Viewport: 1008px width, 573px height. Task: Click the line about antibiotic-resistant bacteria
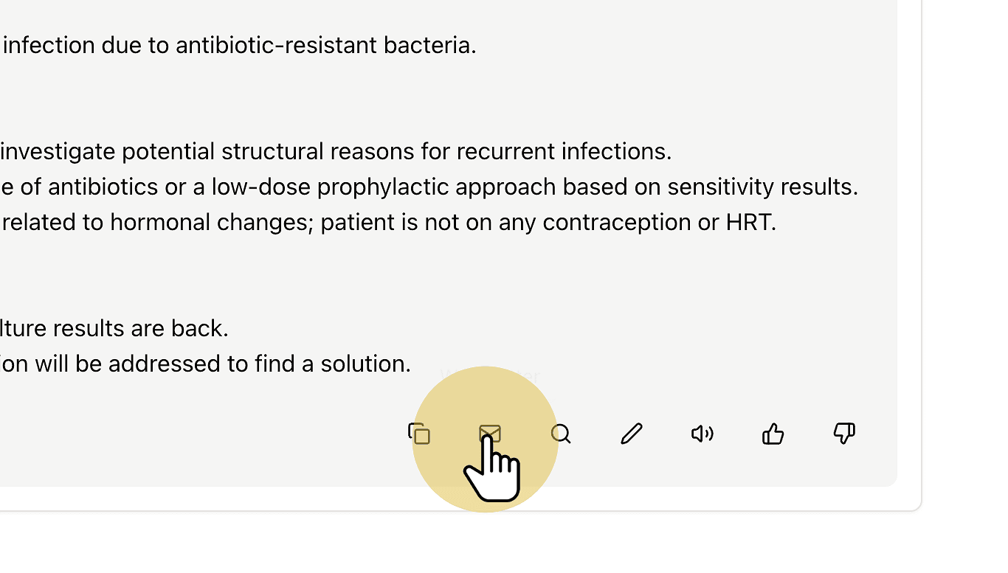[x=238, y=46]
